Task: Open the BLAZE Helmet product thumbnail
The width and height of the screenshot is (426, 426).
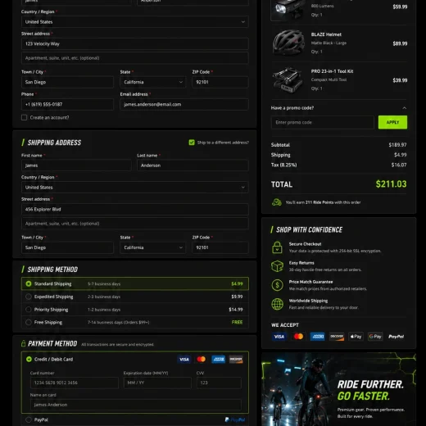Action: [x=288, y=43]
